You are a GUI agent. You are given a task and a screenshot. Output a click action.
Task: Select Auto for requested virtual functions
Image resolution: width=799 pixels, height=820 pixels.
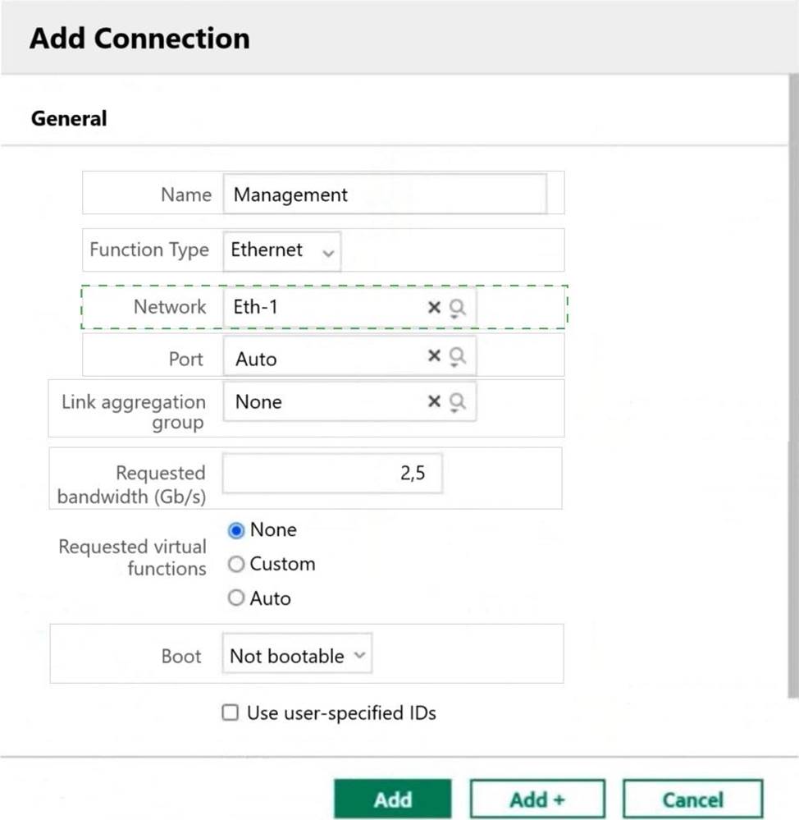click(236, 598)
